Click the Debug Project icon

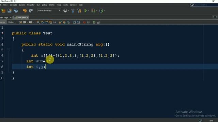tap(93, 11)
